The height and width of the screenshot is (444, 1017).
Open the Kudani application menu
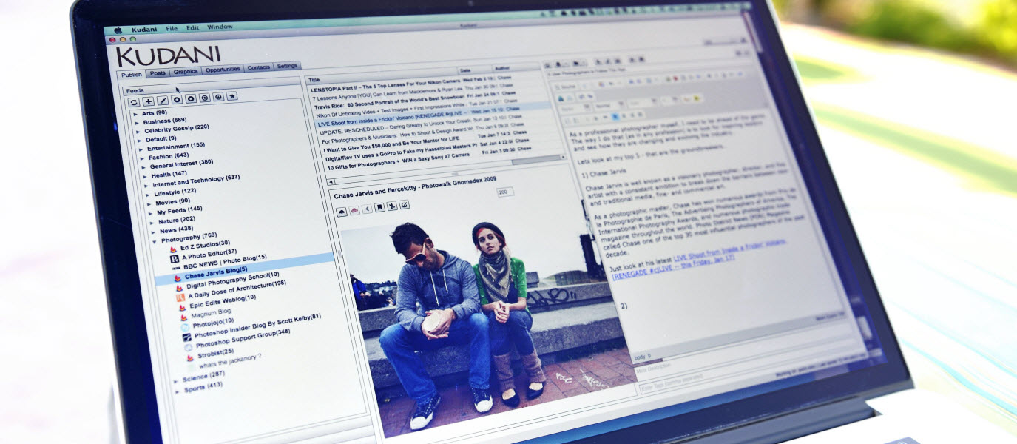tap(143, 29)
